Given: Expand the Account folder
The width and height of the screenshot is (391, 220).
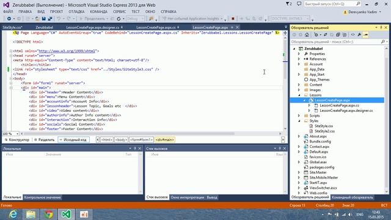Looking at the screenshot, I should (x=299, y=64).
